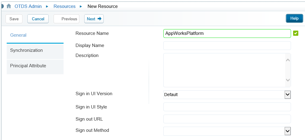305x140 pixels.
Task: Go to Resources breadcrumb link
Action: 64,6
